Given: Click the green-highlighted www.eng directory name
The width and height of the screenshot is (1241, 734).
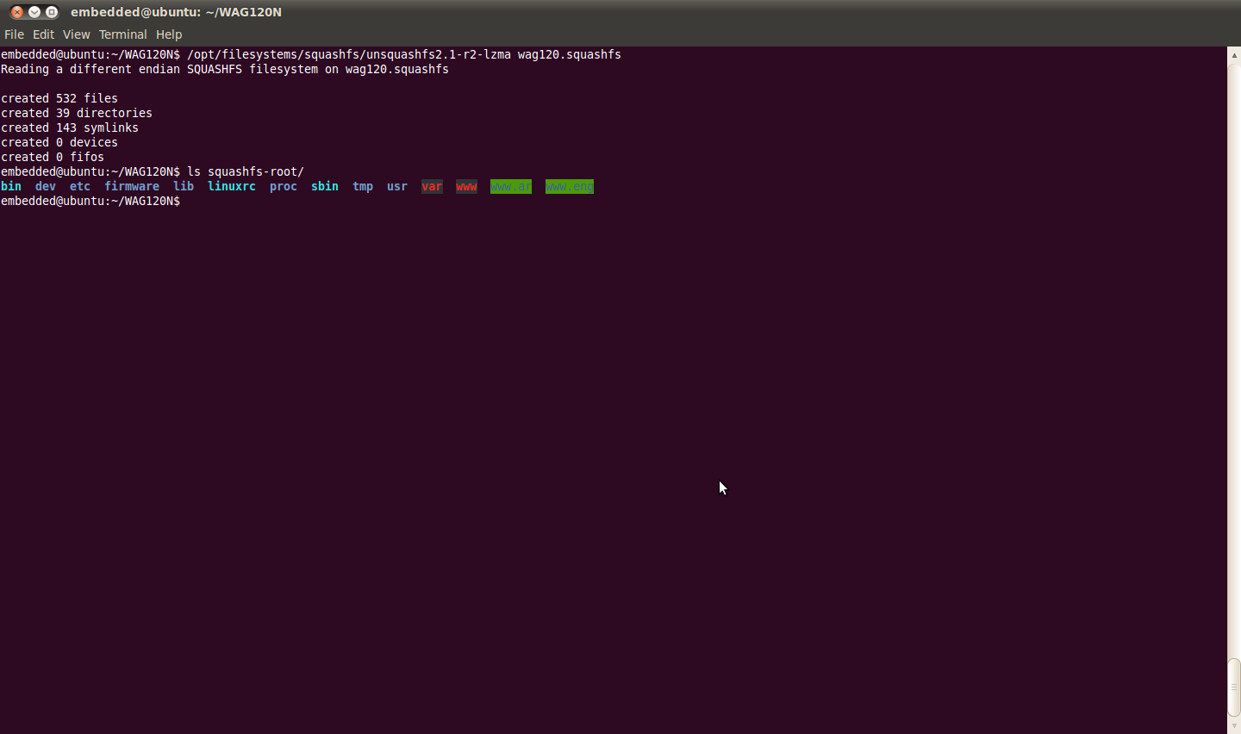Looking at the screenshot, I should (569, 186).
